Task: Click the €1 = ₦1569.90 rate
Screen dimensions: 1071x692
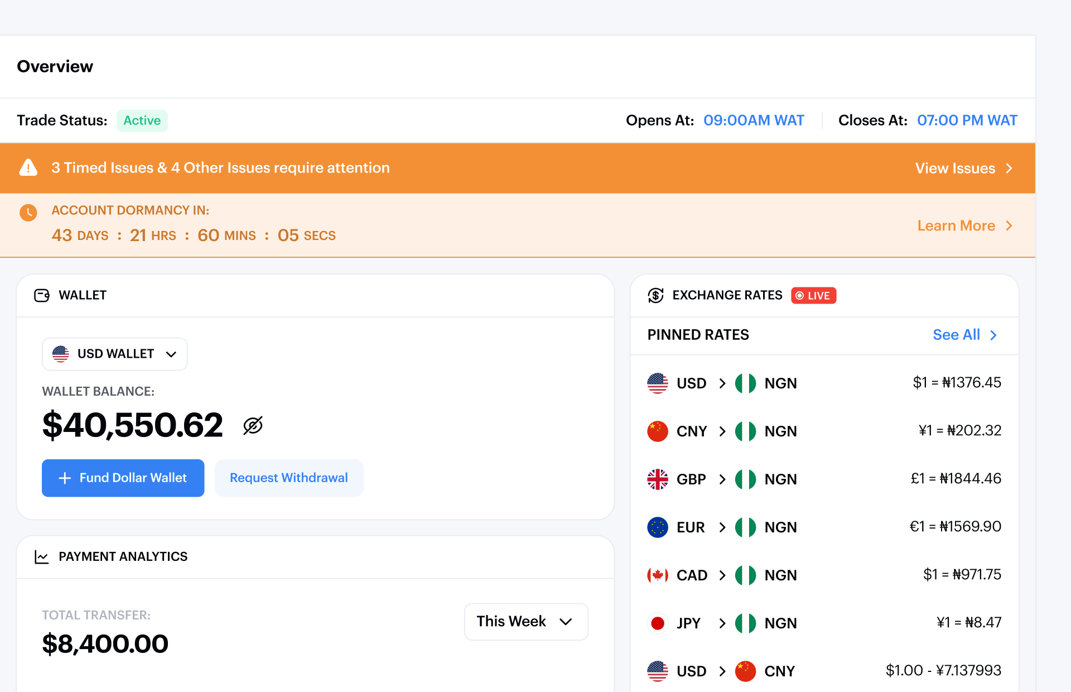Action: click(956, 527)
